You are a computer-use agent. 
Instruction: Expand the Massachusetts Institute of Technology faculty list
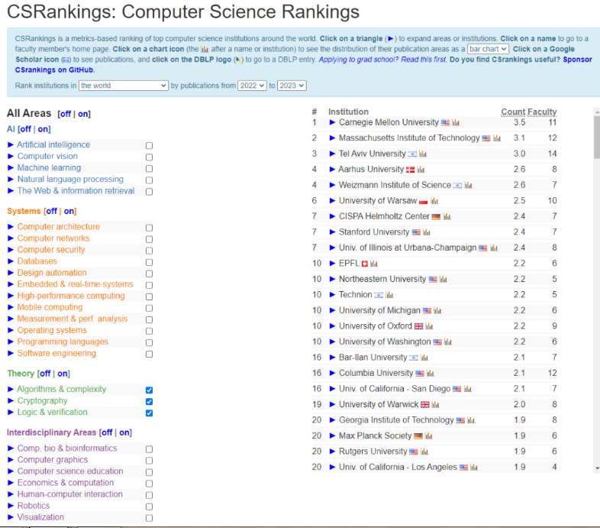coord(332,138)
